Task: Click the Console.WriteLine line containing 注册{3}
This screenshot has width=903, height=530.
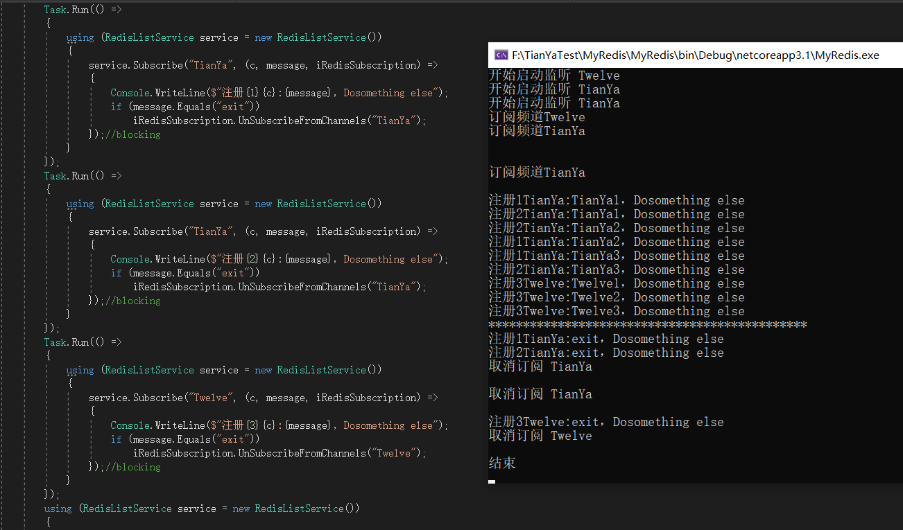Action: coord(279,425)
